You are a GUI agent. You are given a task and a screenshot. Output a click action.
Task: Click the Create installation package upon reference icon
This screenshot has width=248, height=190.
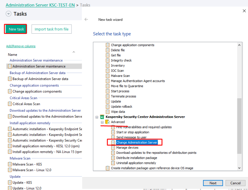coord(108,168)
